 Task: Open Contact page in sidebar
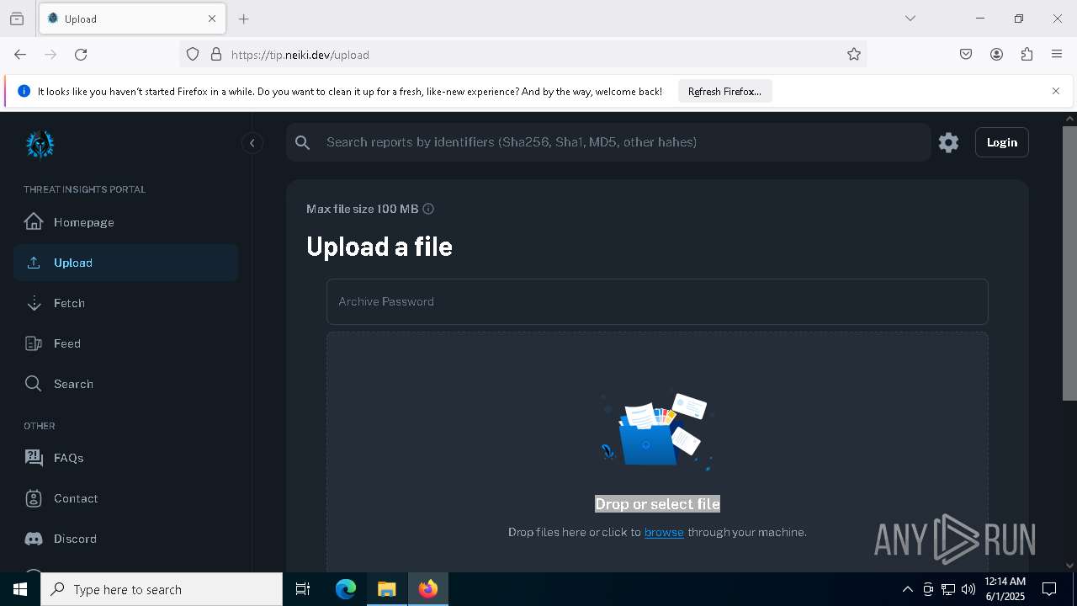point(125,498)
